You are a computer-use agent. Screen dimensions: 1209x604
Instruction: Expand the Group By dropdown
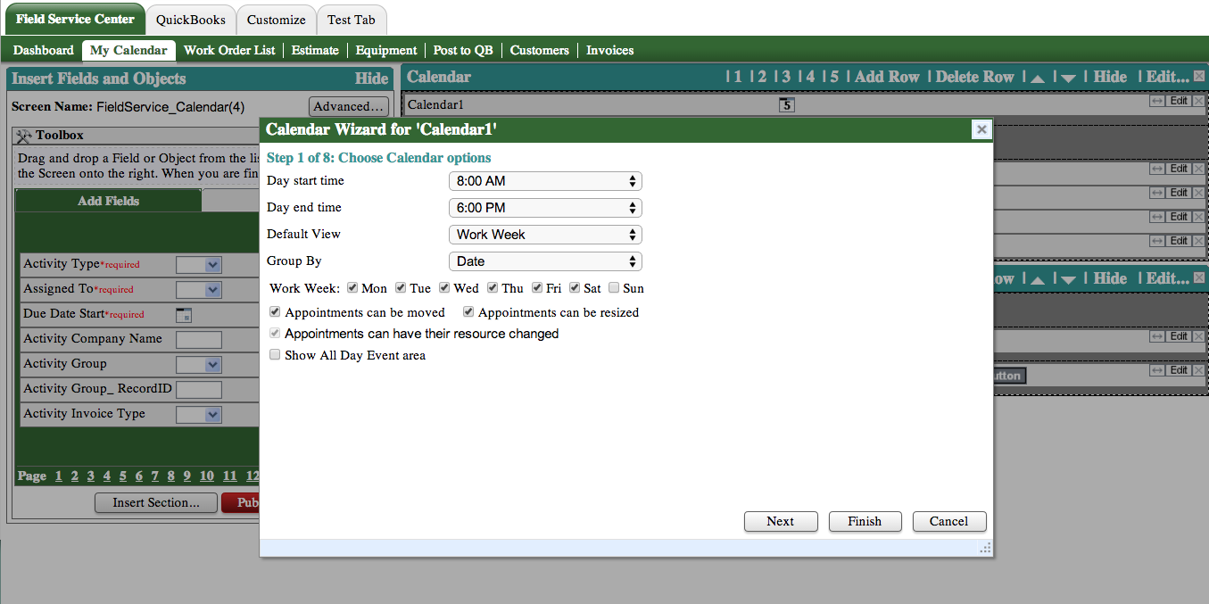point(544,261)
